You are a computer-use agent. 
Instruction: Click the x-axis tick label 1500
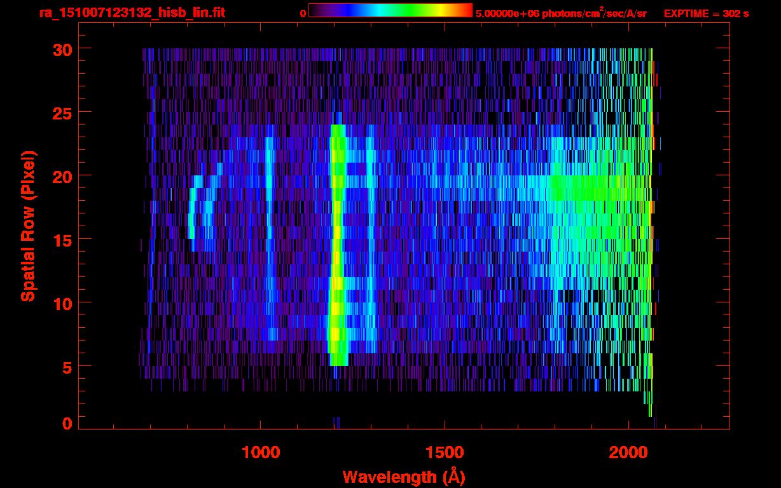[x=445, y=452]
